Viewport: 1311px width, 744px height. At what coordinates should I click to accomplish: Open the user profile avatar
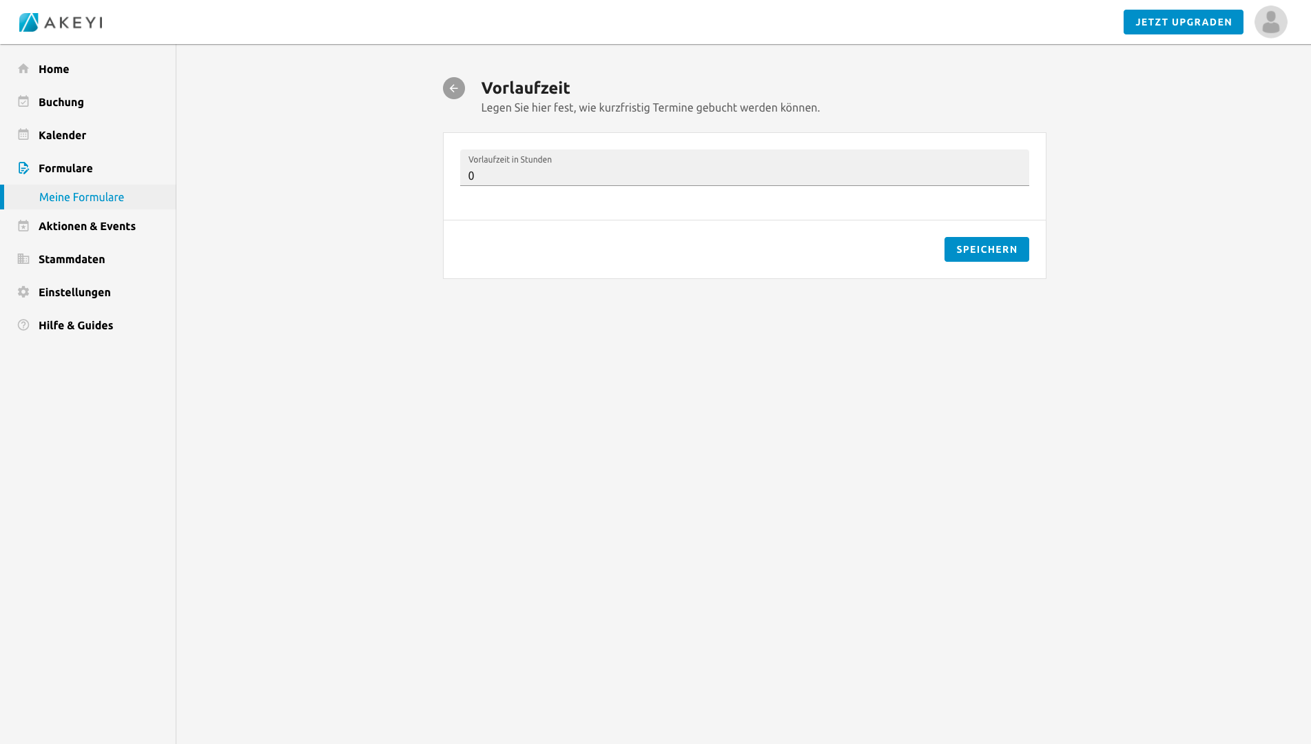tap(1270, 22)
